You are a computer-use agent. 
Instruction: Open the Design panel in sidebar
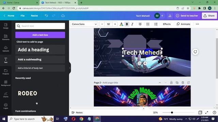coord(6,26)
